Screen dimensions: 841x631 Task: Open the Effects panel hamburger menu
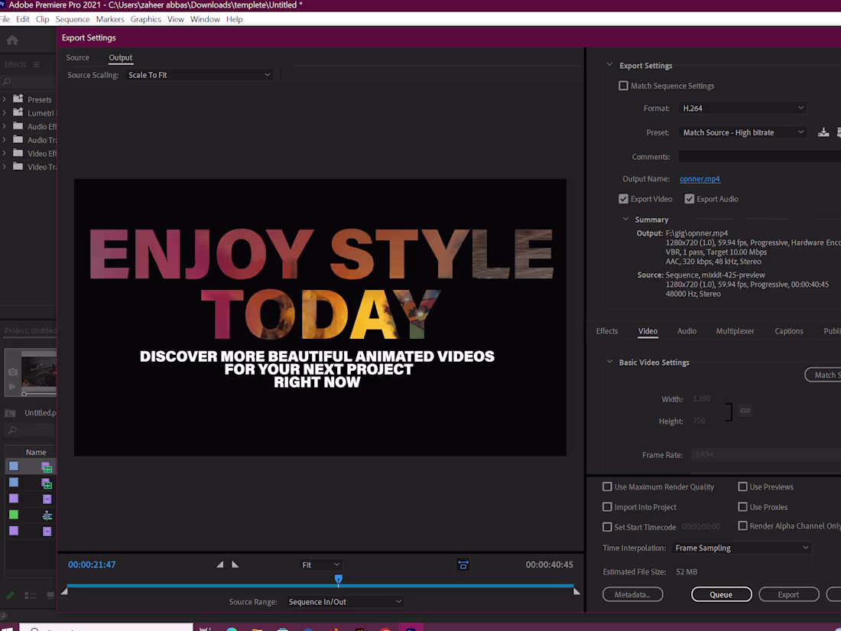click(37, 64)
